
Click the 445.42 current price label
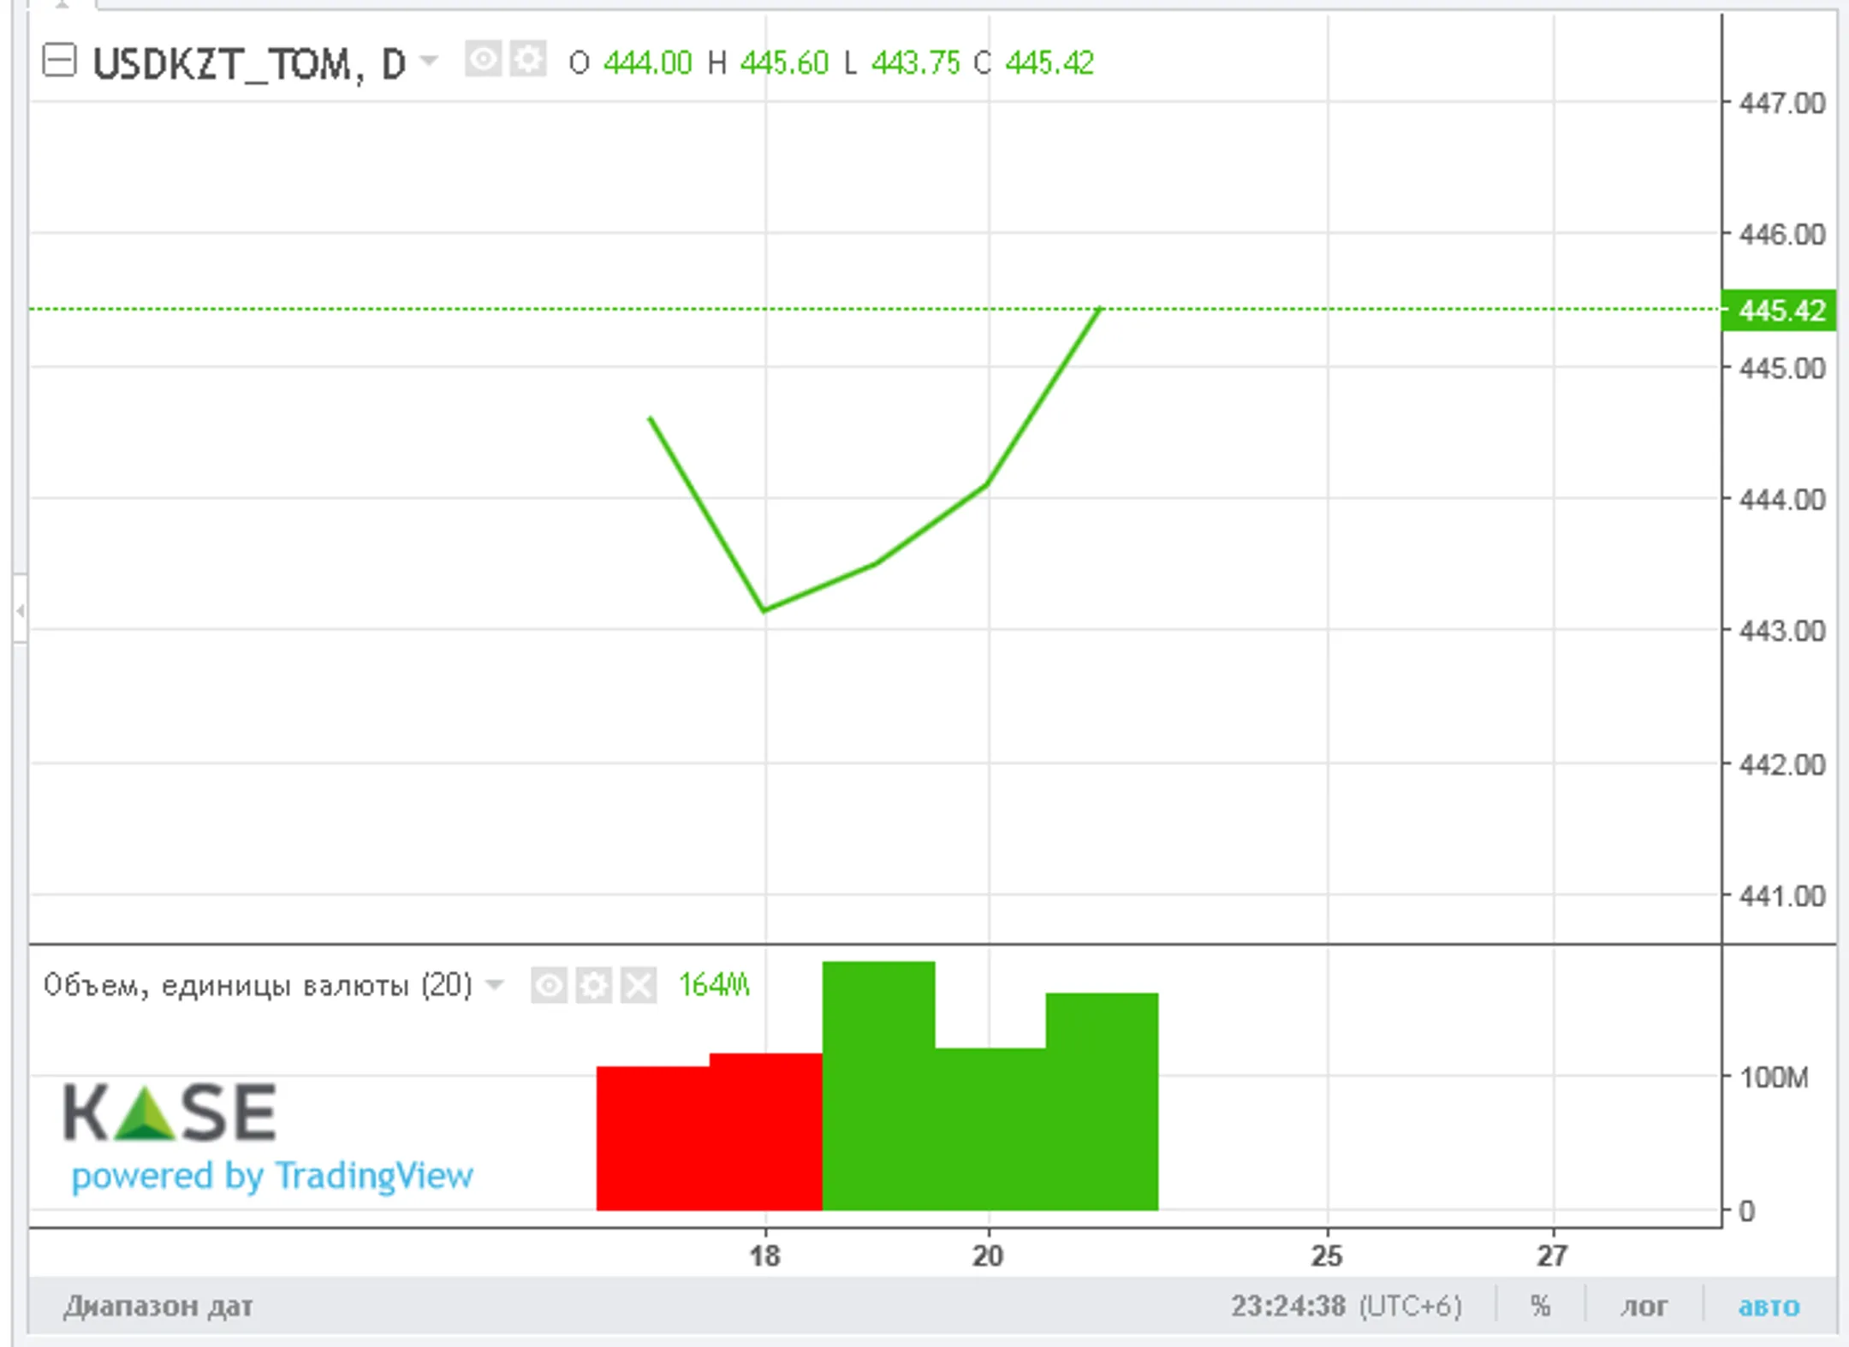(x=1780, y=310)
